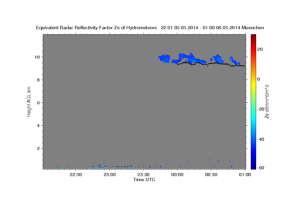Click the dark blue bottom of the colorbar

tap(253, 166)
